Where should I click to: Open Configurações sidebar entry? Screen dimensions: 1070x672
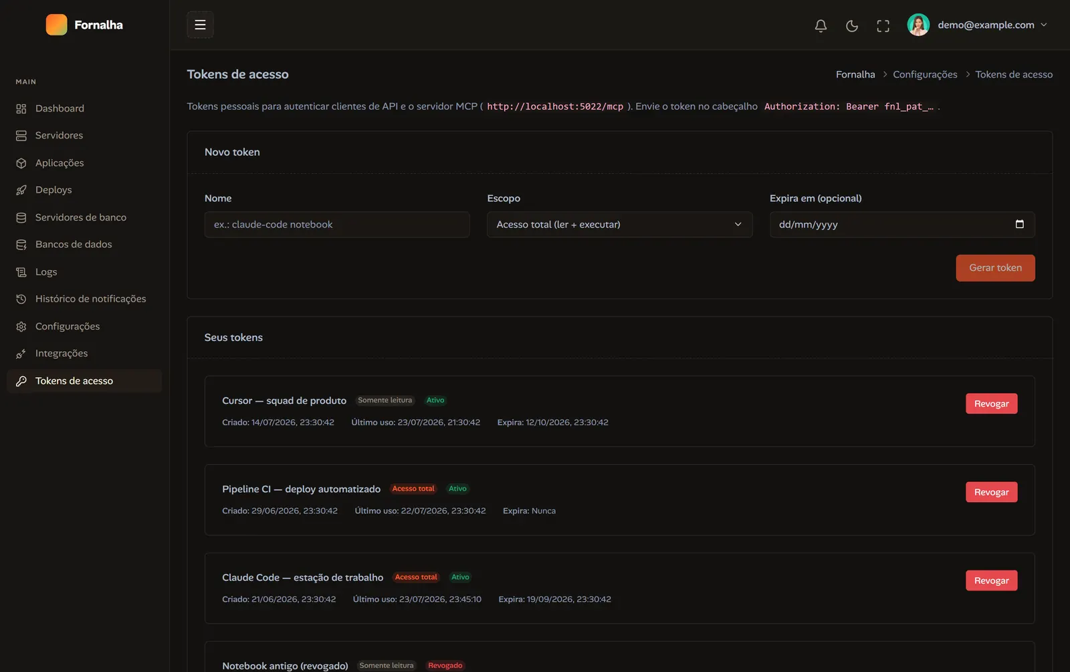pyautogui.click(x=84, y=326)
